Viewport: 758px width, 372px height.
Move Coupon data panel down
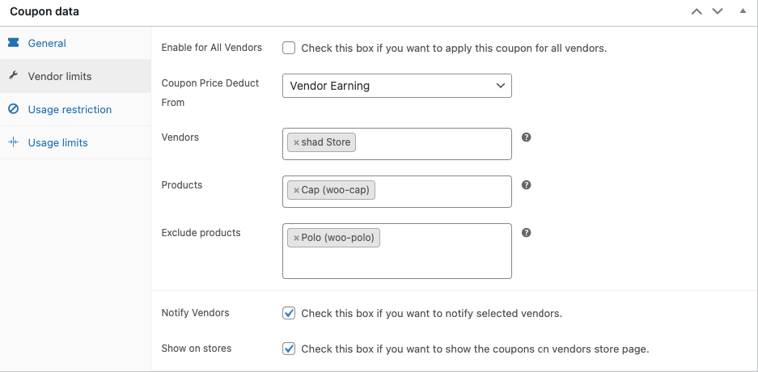click(x=718, y=11)
